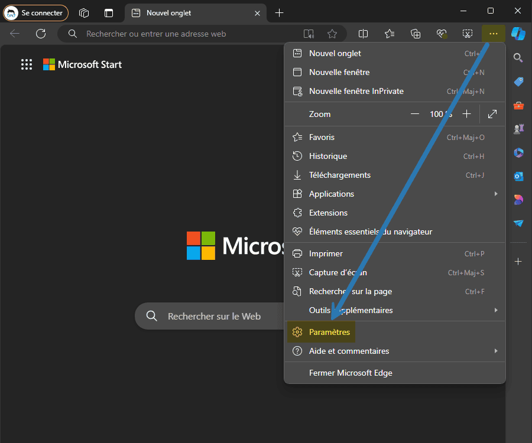532x443 pixels.
Task: Choose Nouvelle fenêtre InPrivate menu entry
Action: click(x=395, y=91)
